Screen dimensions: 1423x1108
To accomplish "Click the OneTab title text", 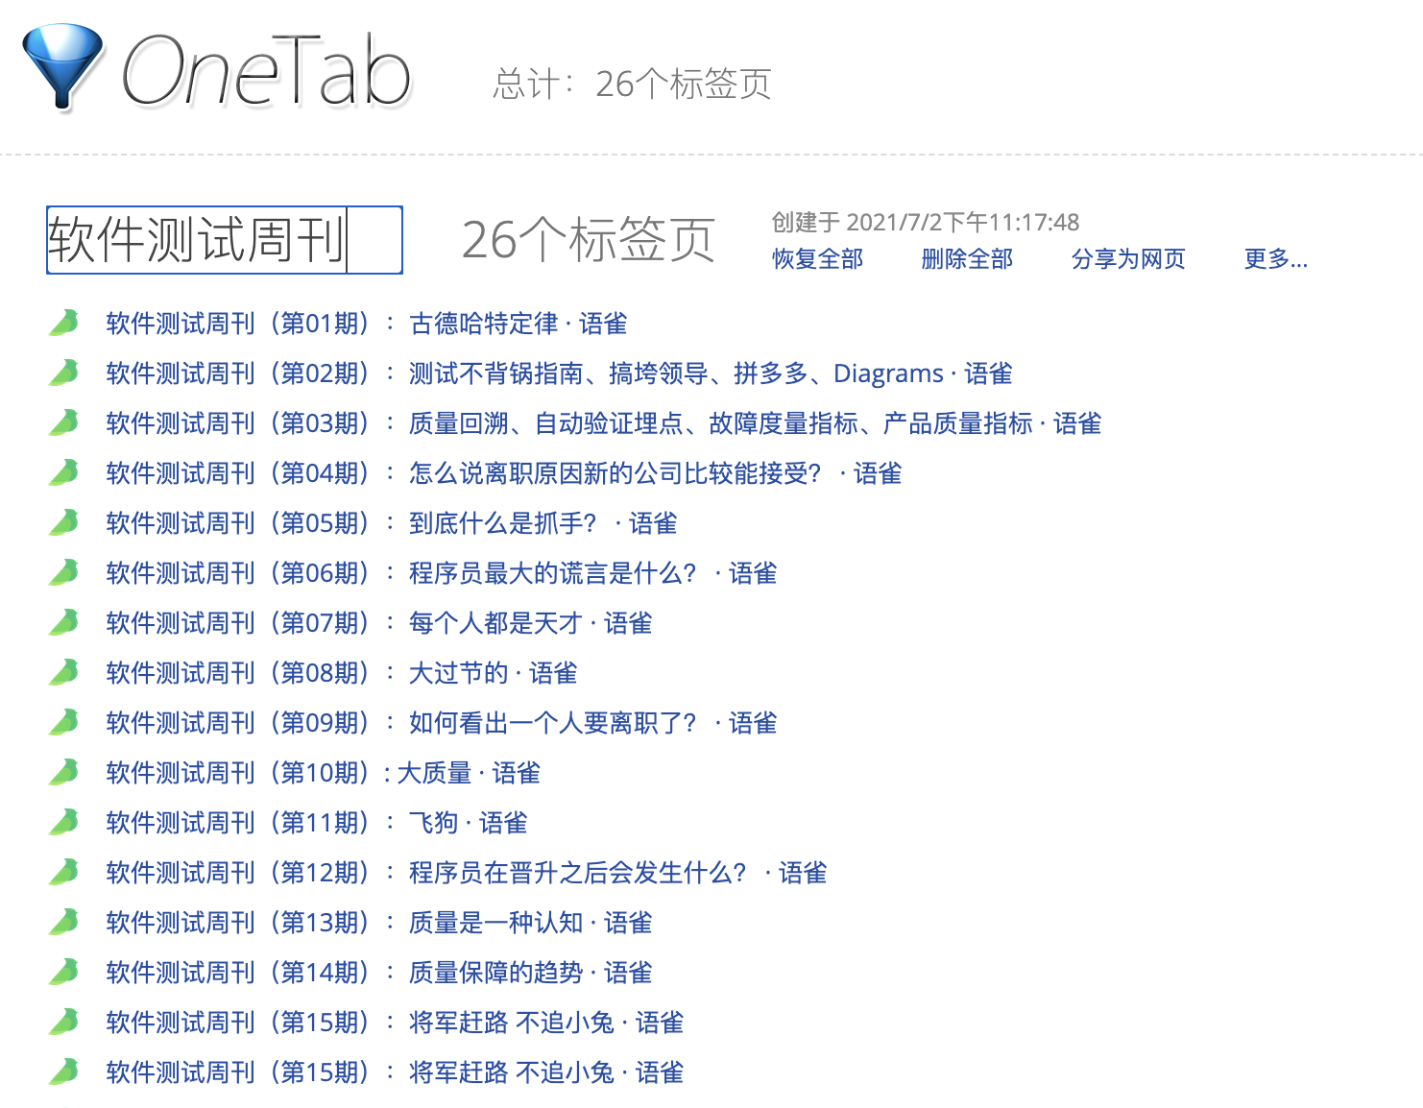I will click(x=267, y=69).
